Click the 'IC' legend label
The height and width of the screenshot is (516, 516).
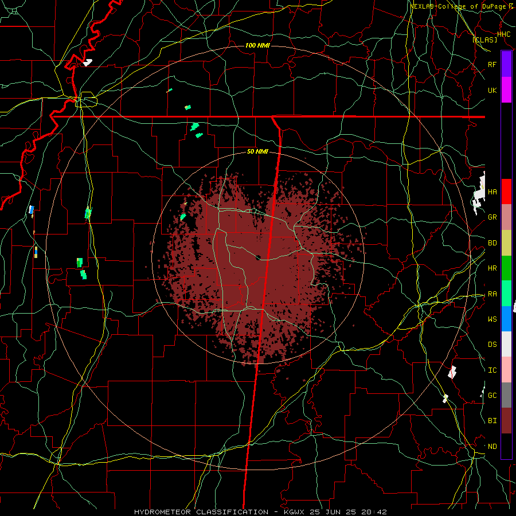point(492,370)
